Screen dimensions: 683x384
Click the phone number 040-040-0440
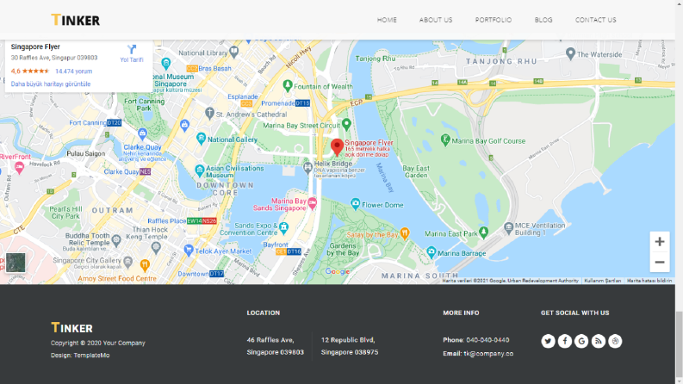487,340
